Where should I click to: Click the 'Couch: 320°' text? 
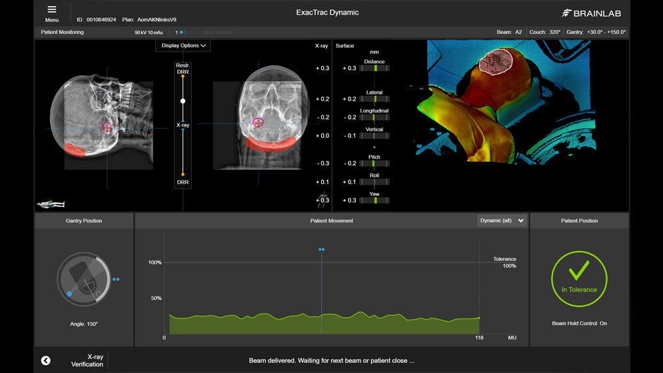(544, 32)
